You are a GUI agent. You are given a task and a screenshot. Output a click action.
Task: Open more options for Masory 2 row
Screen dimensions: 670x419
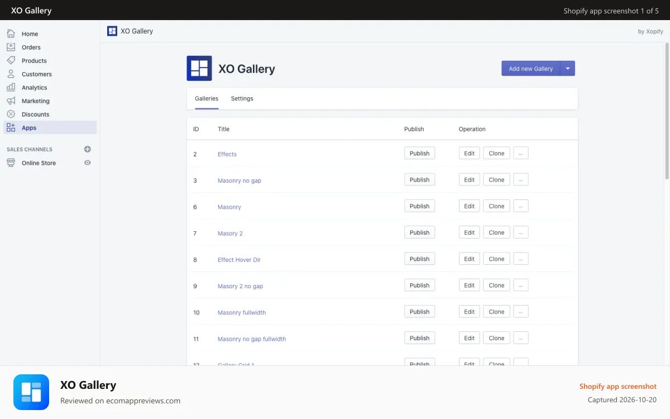[521, 232]
